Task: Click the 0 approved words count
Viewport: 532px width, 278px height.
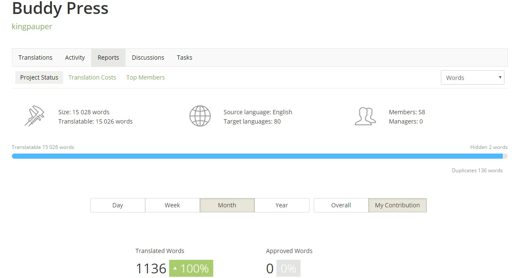Action: click(270, 268)
